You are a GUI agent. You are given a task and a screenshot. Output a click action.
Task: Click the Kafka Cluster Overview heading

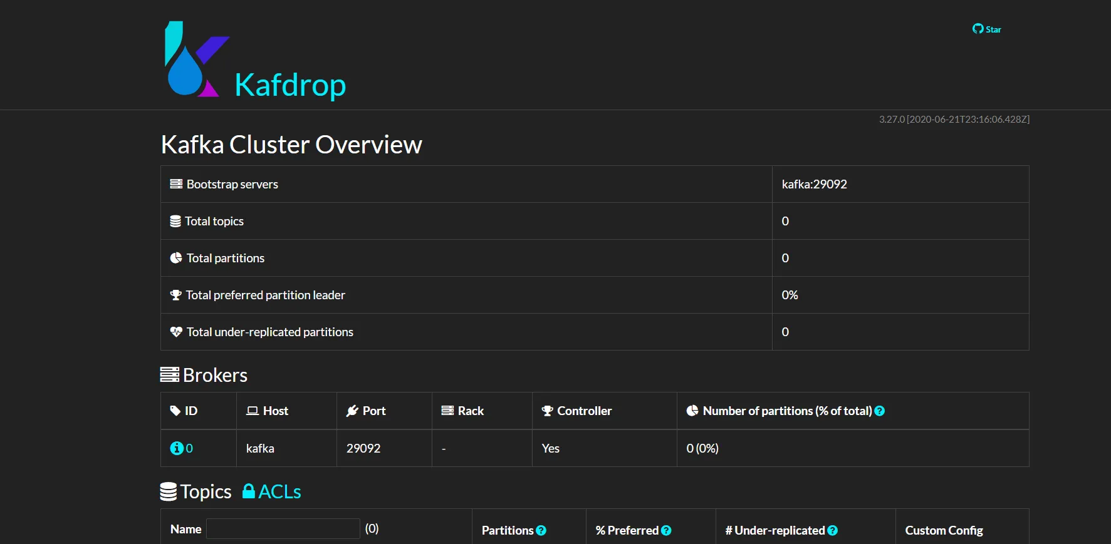coord(291,145)
